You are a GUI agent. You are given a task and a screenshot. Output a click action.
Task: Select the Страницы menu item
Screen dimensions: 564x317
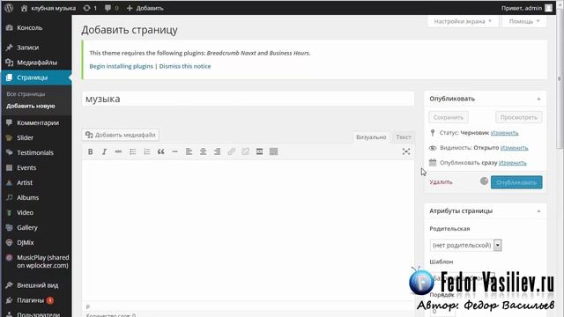(x=36, y=77)
